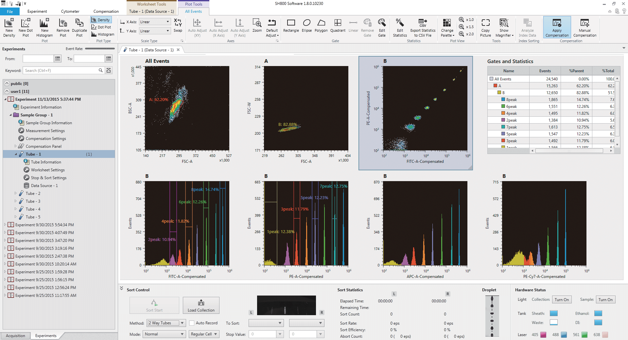Select the Dot Plot plot type

click(101, 27)
